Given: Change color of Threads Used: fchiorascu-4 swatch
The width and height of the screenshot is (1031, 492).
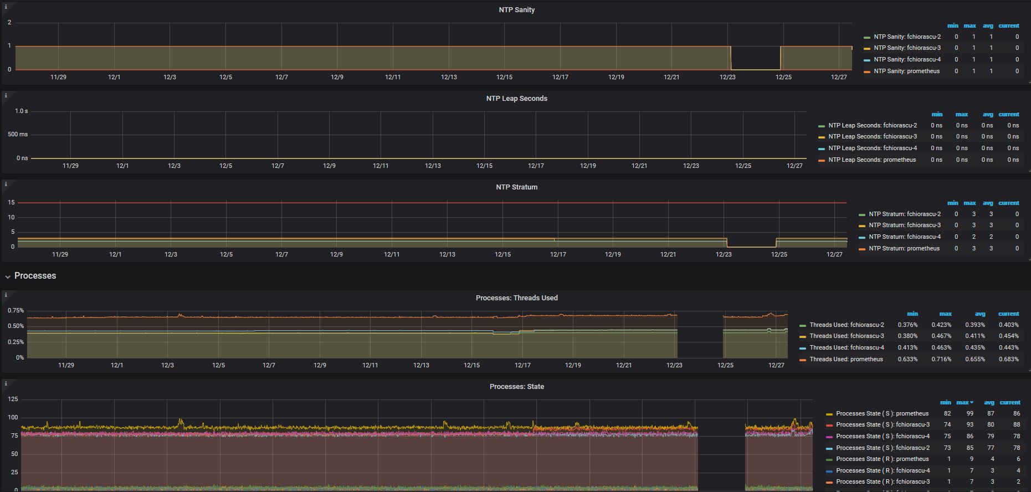Looking at the screenshot, I should (x=802, y=348).
